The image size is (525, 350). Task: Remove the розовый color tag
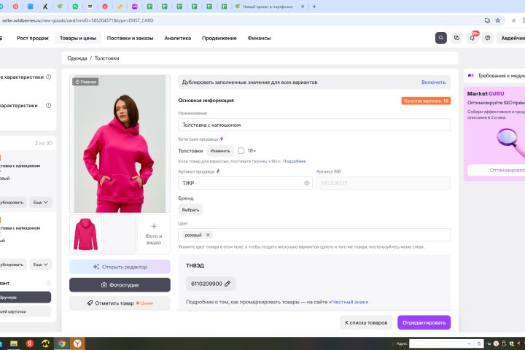pyautogui.click(x=208, y=235)
